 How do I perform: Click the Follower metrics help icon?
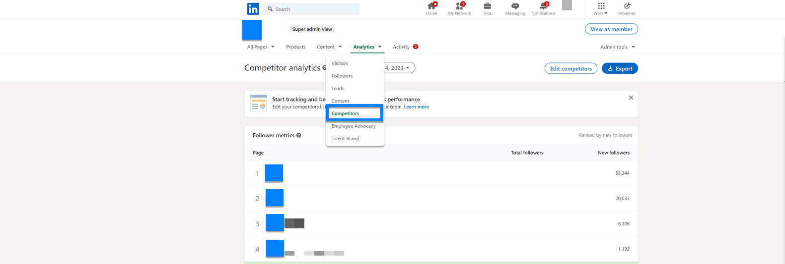pos(299,135)
